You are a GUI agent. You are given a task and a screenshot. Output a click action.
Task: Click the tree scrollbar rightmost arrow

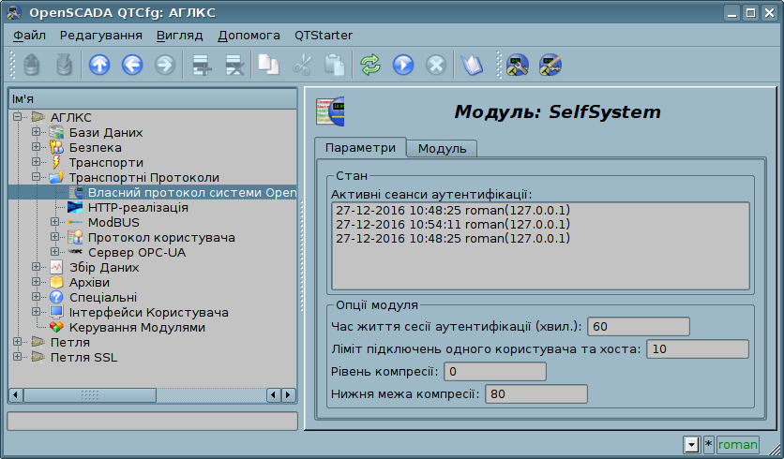[289, 395]
